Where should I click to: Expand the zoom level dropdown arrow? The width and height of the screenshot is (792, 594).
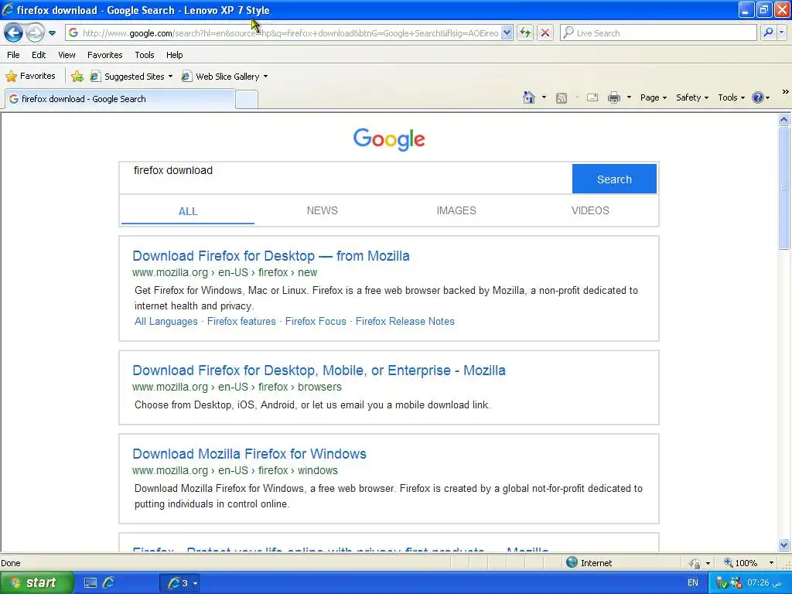771,563
